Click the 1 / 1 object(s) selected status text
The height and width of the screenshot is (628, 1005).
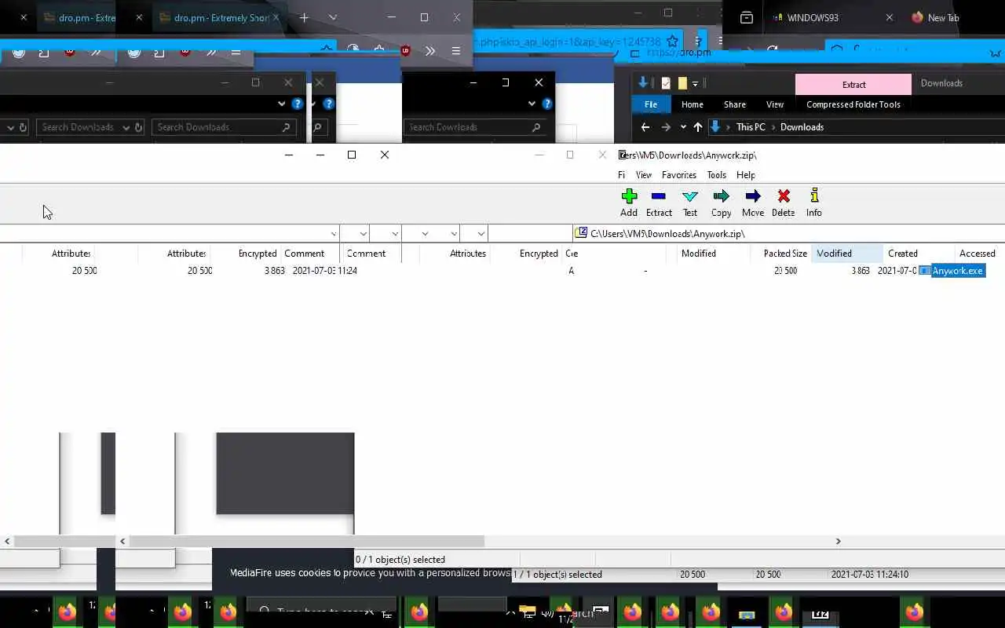coord(557,575)
